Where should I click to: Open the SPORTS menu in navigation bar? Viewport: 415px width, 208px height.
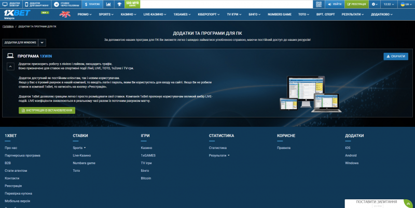pyautogui.click(x=106, y=14)
